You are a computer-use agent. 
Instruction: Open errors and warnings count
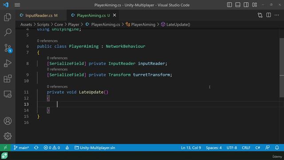(x=52, y=148)
